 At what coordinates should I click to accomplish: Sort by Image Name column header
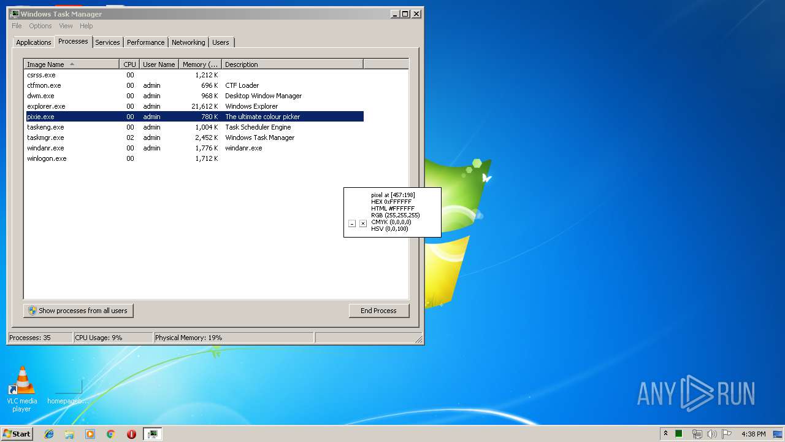71,64
